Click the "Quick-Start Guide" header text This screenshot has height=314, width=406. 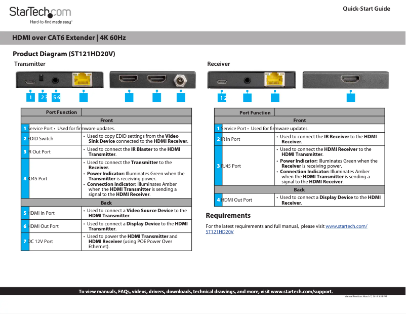pos(366,9)
